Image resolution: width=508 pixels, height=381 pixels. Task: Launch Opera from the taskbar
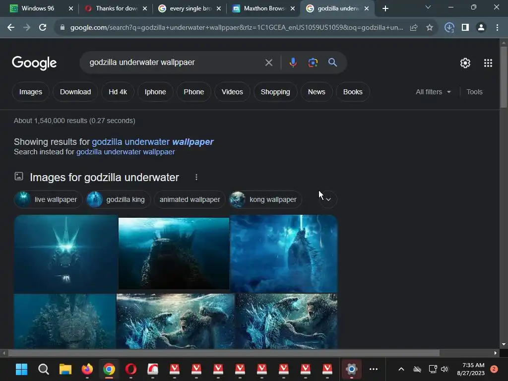131,369
